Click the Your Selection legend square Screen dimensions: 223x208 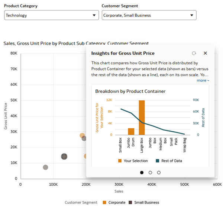pyautogui.click(x=120, y=161)
